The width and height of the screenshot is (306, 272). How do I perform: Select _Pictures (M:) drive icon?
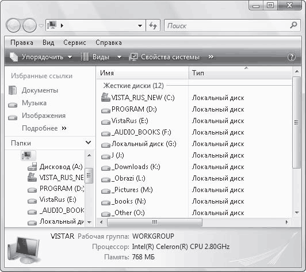click(106, 191)
